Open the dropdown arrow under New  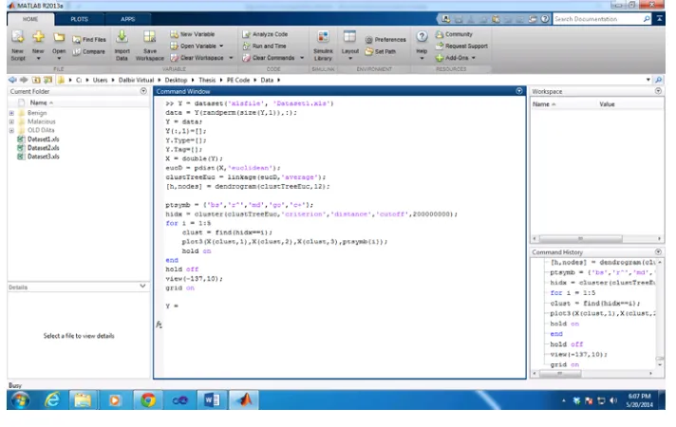(38, 58)
